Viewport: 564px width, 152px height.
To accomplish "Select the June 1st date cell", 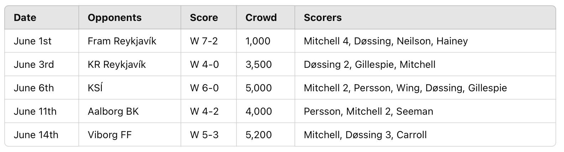I will (x=32, y=41).
